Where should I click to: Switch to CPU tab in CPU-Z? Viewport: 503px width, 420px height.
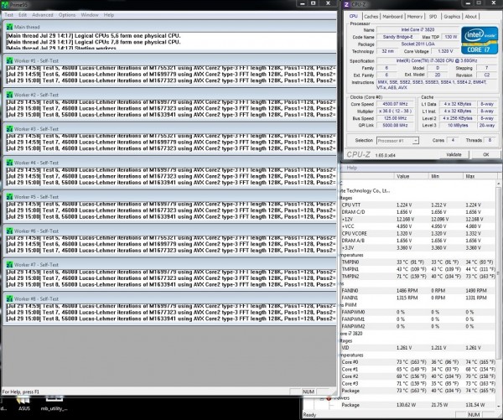point(353,16)
